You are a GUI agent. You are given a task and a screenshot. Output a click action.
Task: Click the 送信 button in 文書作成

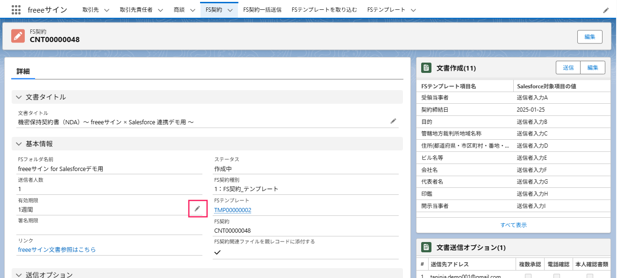click(x=568, y=68)
